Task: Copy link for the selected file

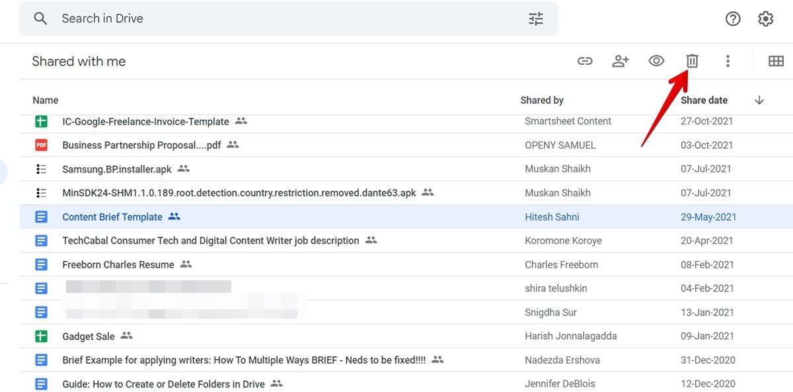Action: pyautogui.click(x=584, y=60)
